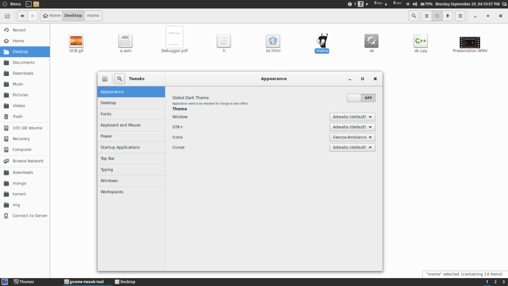Select the Presentation.WMV video file

point(470,42)
